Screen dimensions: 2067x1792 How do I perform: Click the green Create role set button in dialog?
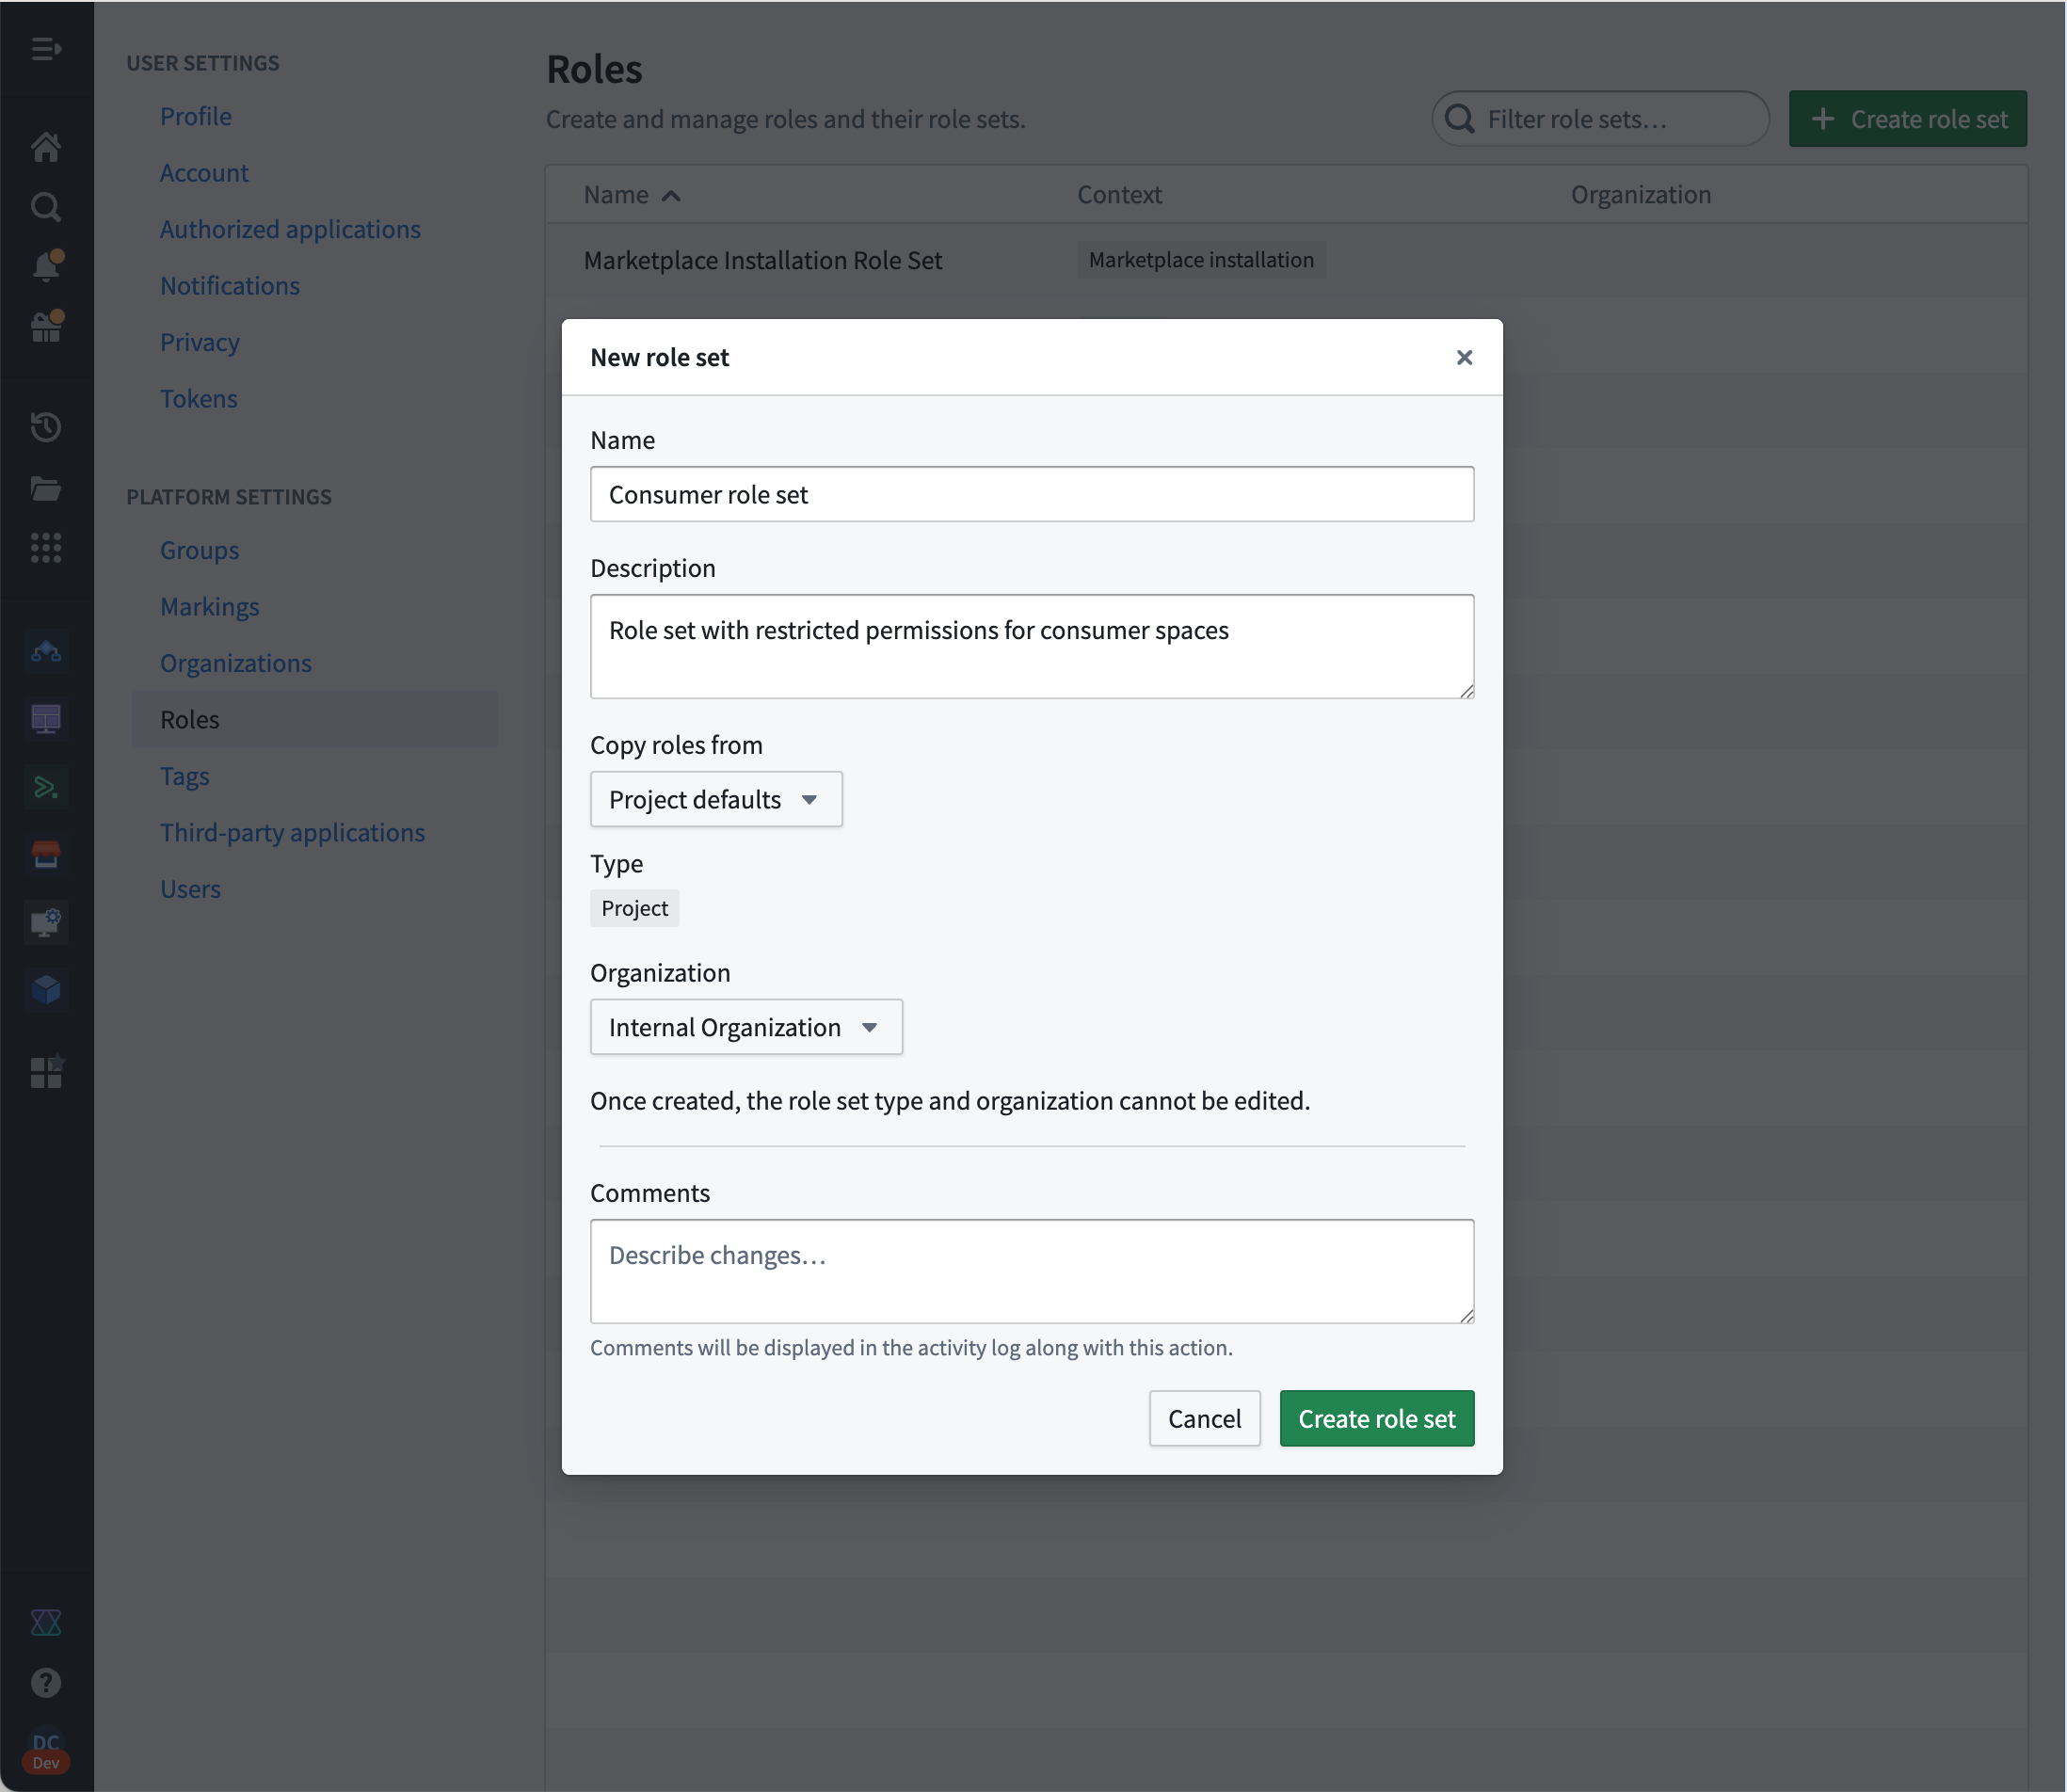(1376, 1418)
